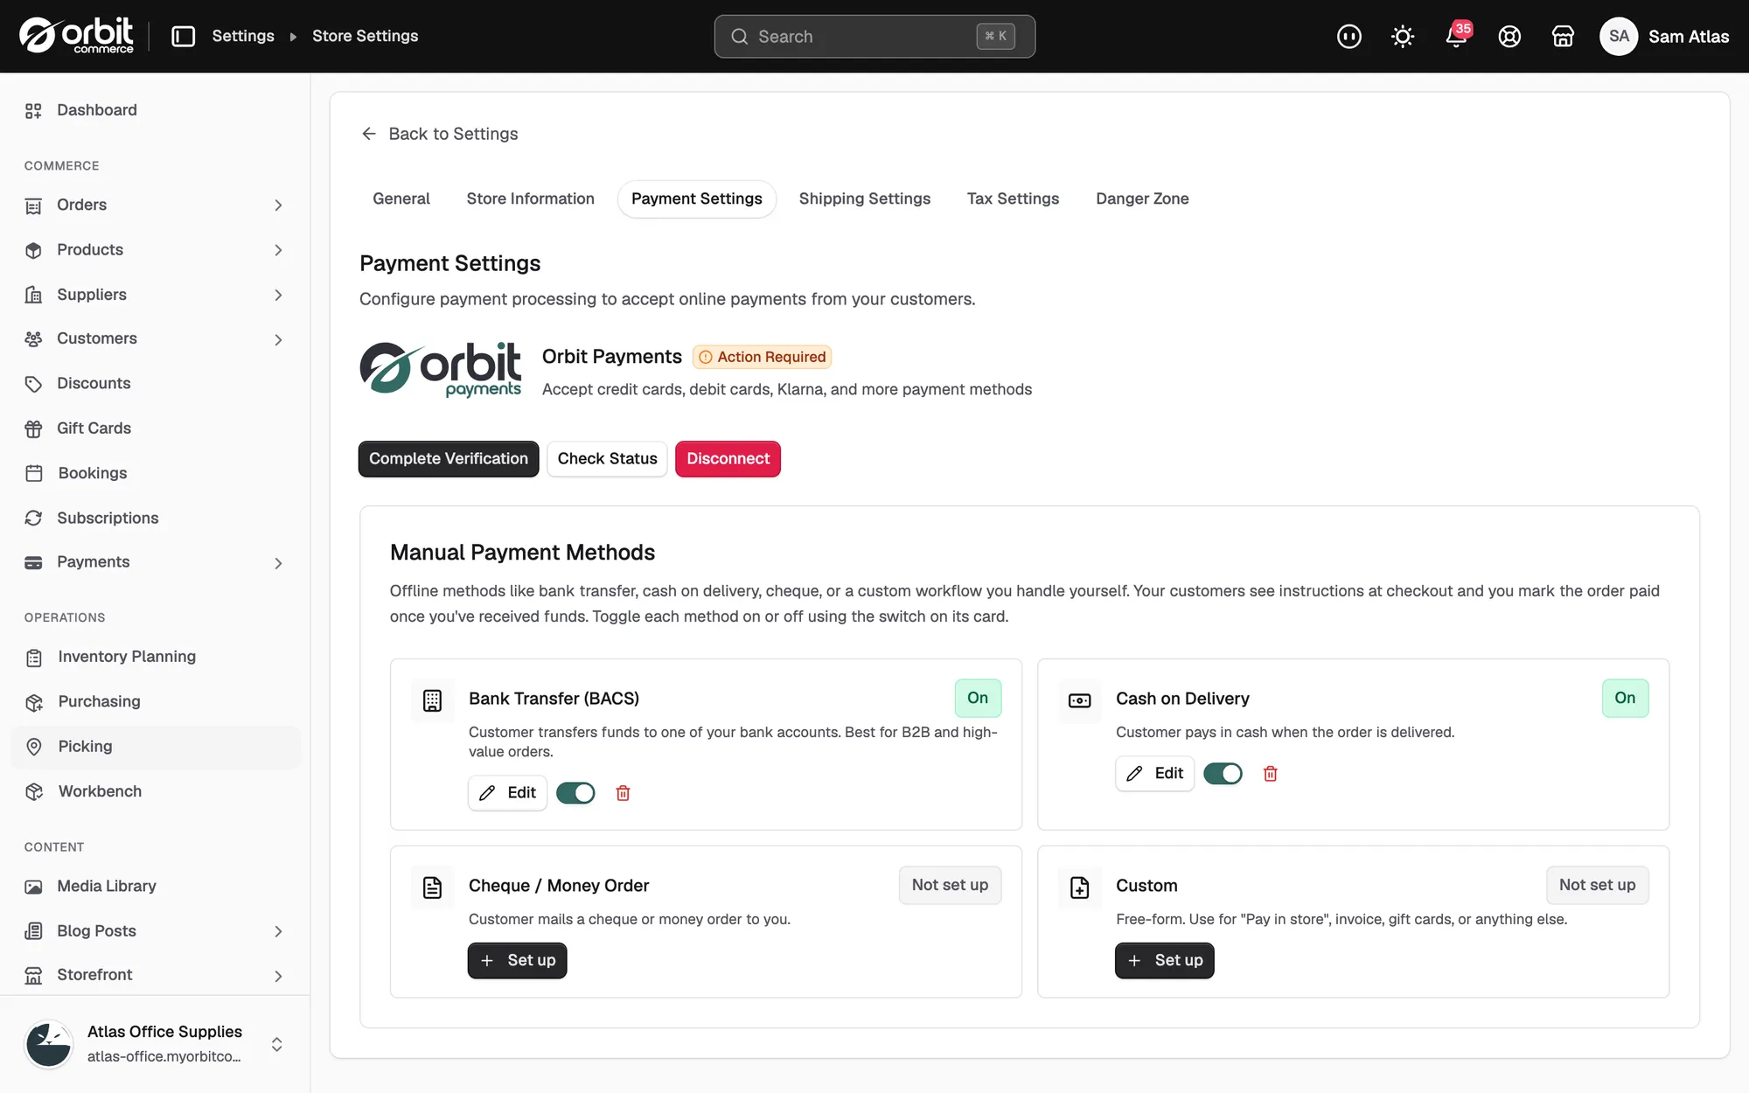Switch to the Shipping Settings tab
Viewport: 1749px width, 1093px height.
[864, 199]
